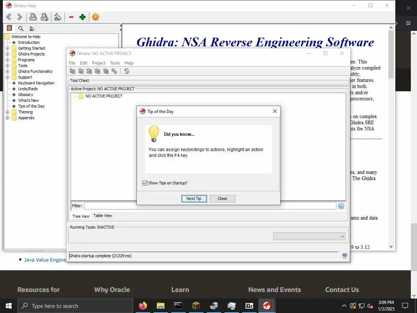Switch to the Table View tab
The height and width of the screenshot is (313, 417).
[103, 216]
